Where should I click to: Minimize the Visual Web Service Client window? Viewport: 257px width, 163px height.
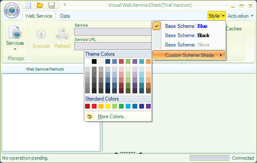coord(233,6)
